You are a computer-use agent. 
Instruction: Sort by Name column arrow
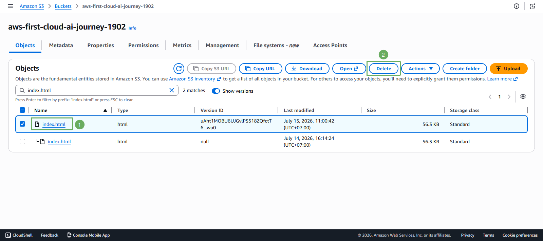[105, 110]
